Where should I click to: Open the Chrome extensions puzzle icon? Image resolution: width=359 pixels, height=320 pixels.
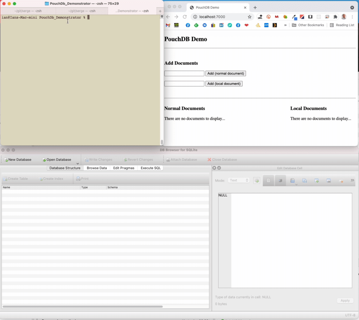point(335,17)
